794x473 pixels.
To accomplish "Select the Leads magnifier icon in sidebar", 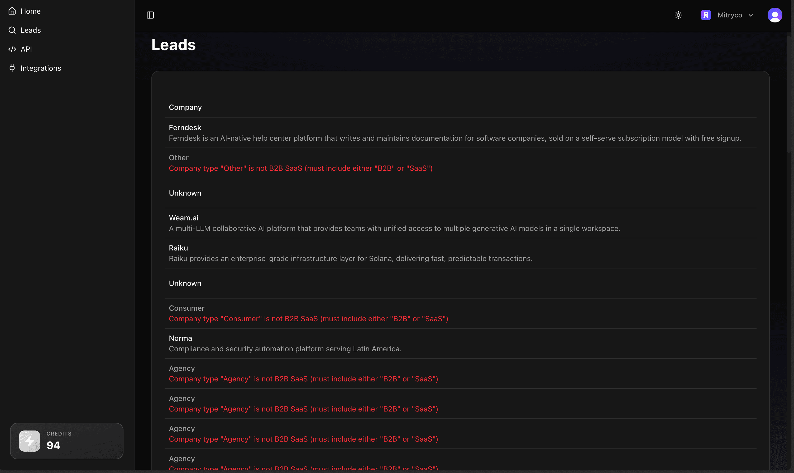I will 12,30.
